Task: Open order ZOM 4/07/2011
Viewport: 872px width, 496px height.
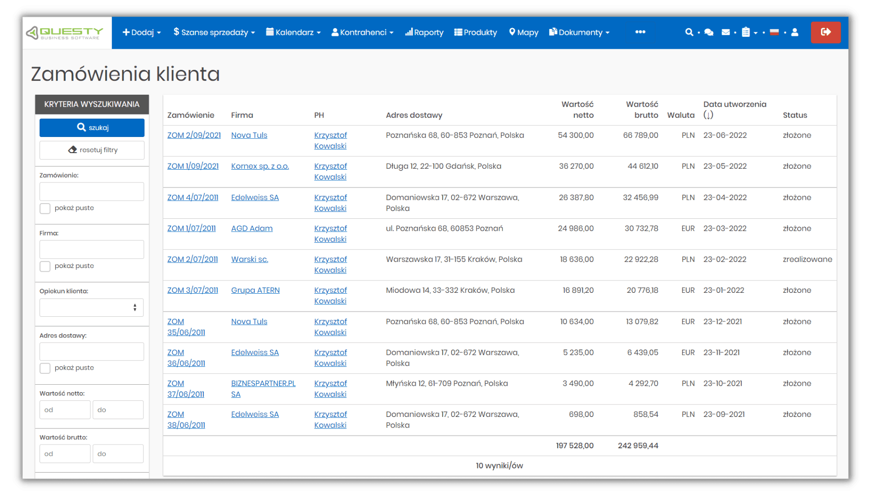Action: [x=193, y=197]
